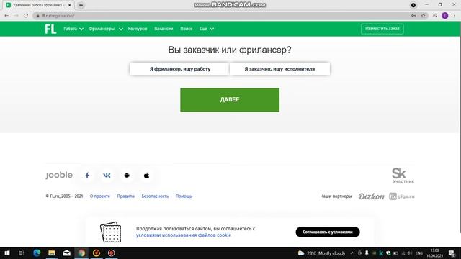Expand the 'Работа' dropdown menu
Viewport: 461px width, 259px height.
pos(73,29)
